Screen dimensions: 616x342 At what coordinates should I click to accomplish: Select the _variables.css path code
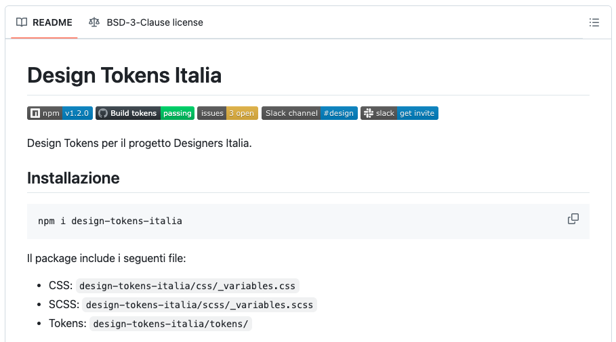(x=188, y=286)
